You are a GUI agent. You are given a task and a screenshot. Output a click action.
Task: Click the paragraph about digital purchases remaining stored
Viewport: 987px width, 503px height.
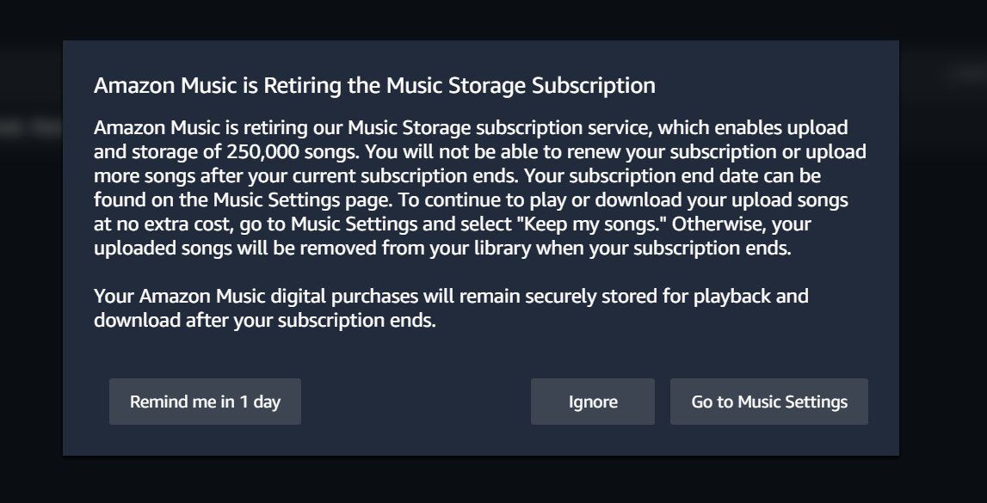(451, 308)
